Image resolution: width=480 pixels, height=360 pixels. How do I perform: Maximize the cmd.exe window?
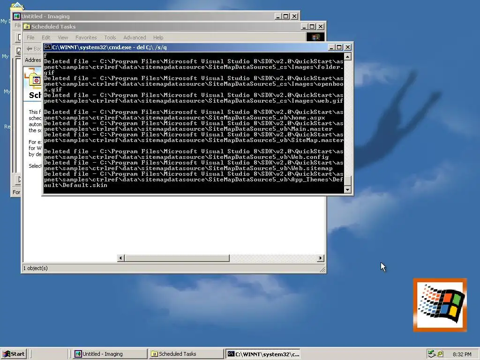tap(339, 47)
